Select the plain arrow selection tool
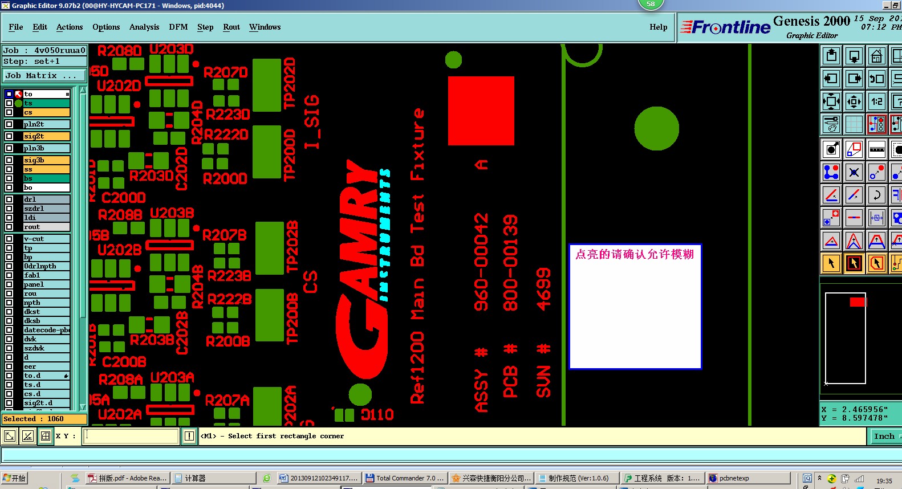Image resolution: width=902 pixels, height=489 pixels. [x=831, y=263]
